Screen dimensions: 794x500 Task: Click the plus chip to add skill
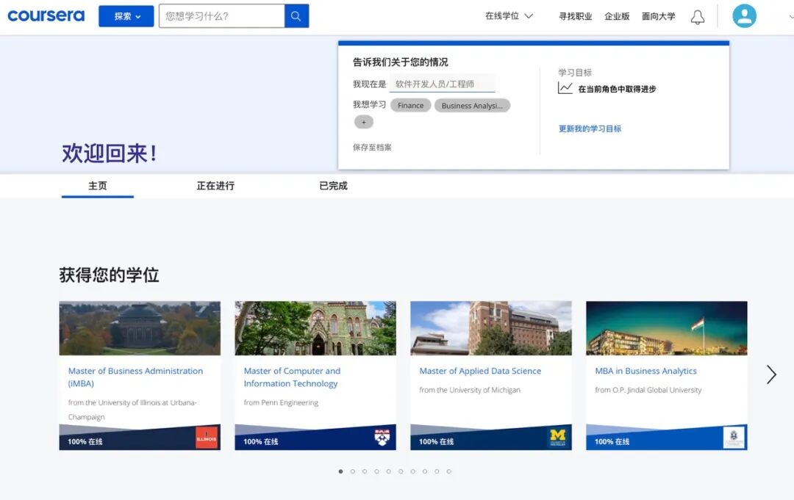click(363, 122)
